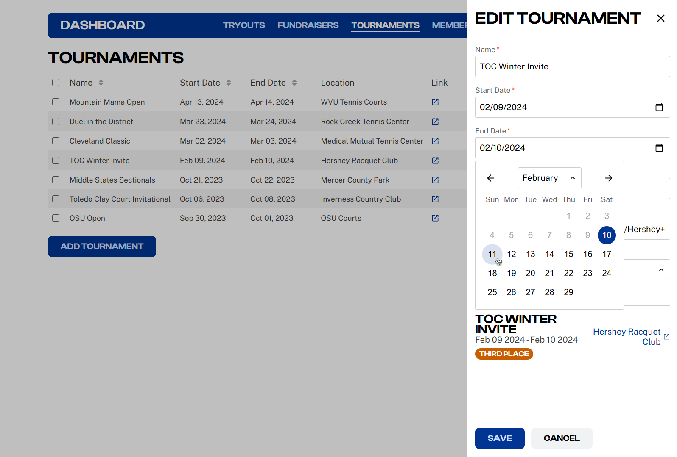677x457 pixels.
Task: Switch to the Tryouts tab
Action: 244,25
